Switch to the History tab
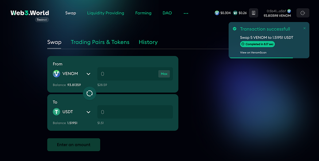The height and width of the screenshot is (161, 319). pyautogui.click(x=148, y=42)
